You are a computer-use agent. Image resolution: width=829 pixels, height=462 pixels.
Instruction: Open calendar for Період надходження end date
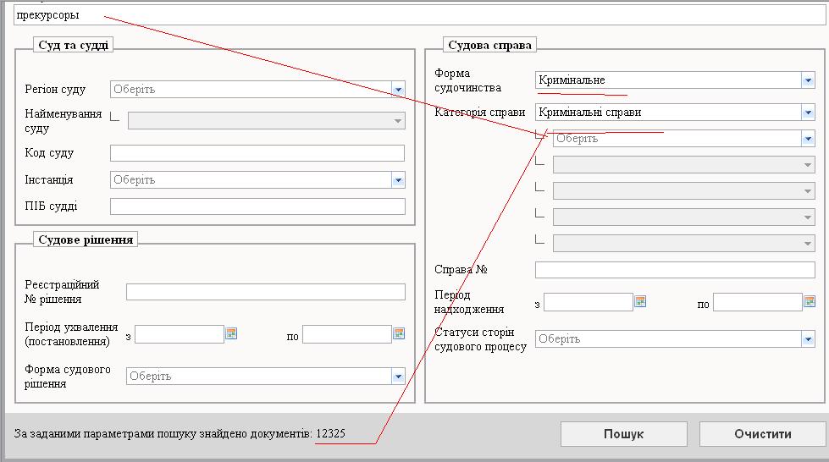[x=810, y=302]
